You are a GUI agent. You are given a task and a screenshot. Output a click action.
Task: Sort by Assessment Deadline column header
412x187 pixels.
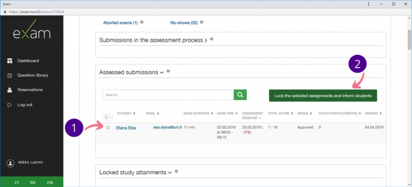(252, 116)
